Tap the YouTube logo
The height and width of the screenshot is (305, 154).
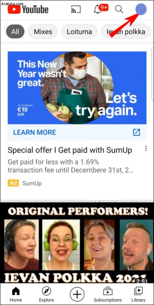tap(28, 9)
